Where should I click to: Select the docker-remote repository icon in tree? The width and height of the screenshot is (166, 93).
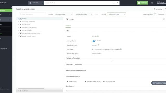coord(20,30)
